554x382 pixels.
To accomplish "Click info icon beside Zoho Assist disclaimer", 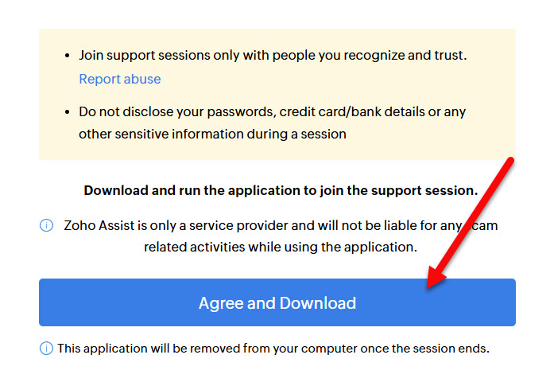I will pos(46,225).
